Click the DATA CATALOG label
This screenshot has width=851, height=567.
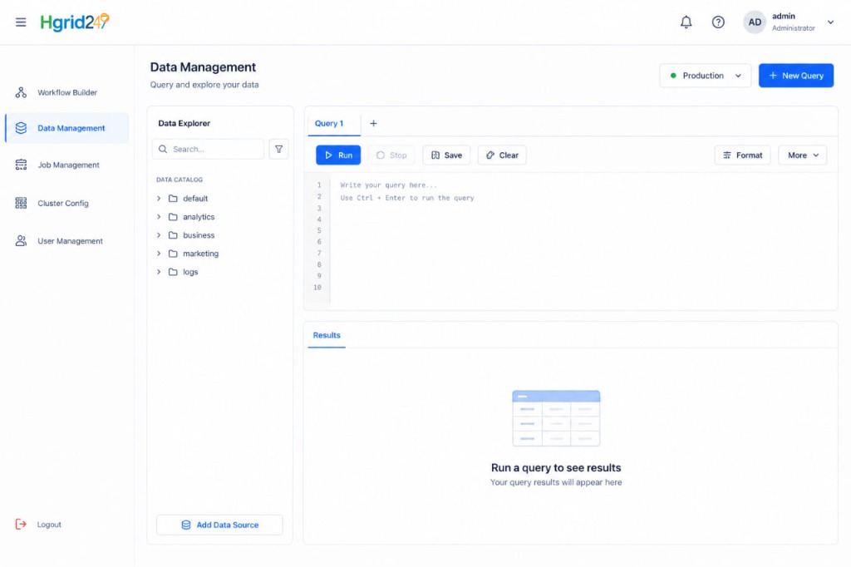click(180, 180)
